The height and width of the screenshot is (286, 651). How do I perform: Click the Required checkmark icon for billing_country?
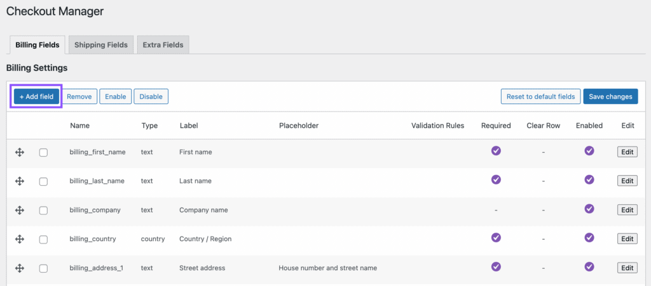[x=496, y=238]
